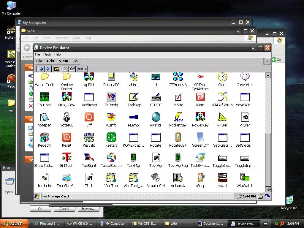304x228 pixels.
Task: Open the PMirror sphere icon
Action: tap(156, 117)
